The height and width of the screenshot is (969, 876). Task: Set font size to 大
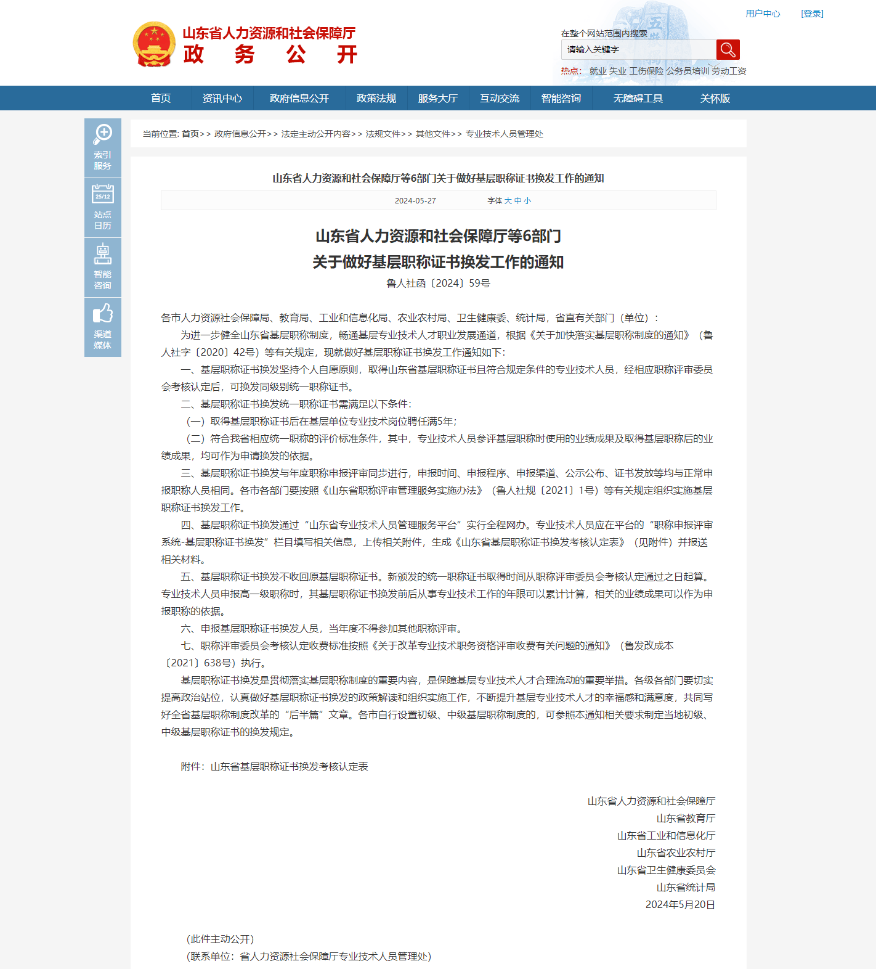pos(508,201)
